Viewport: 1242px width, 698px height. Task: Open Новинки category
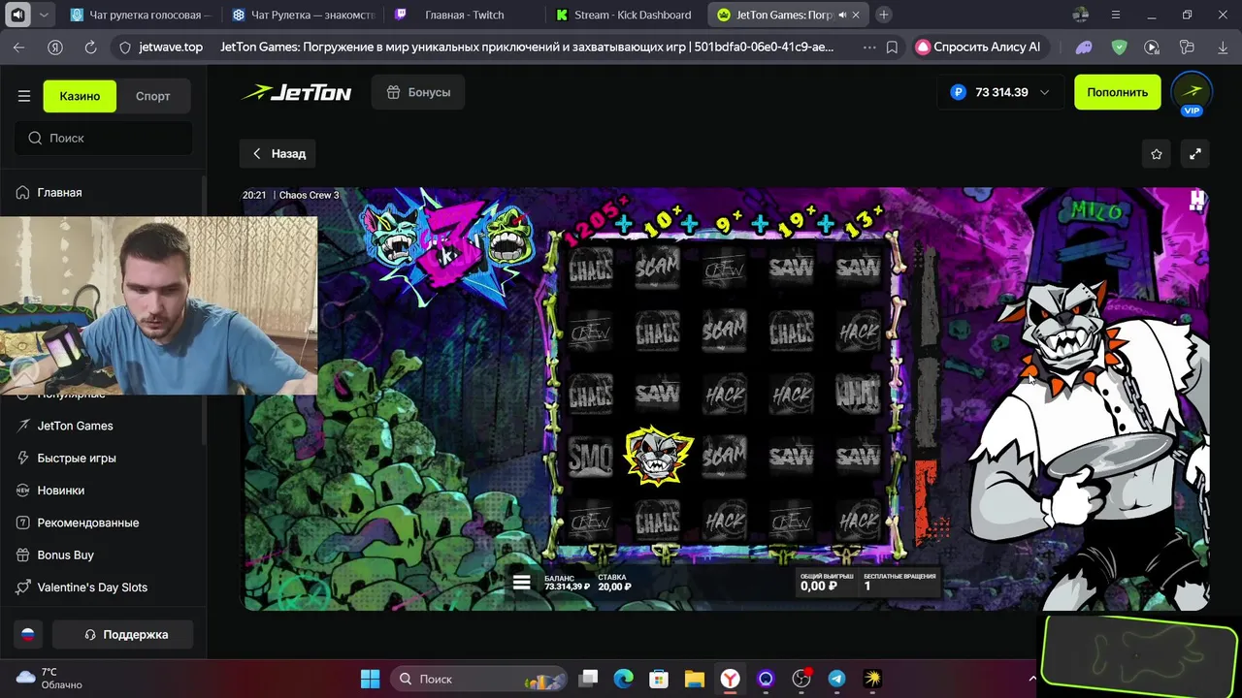(x=60, y=491)
